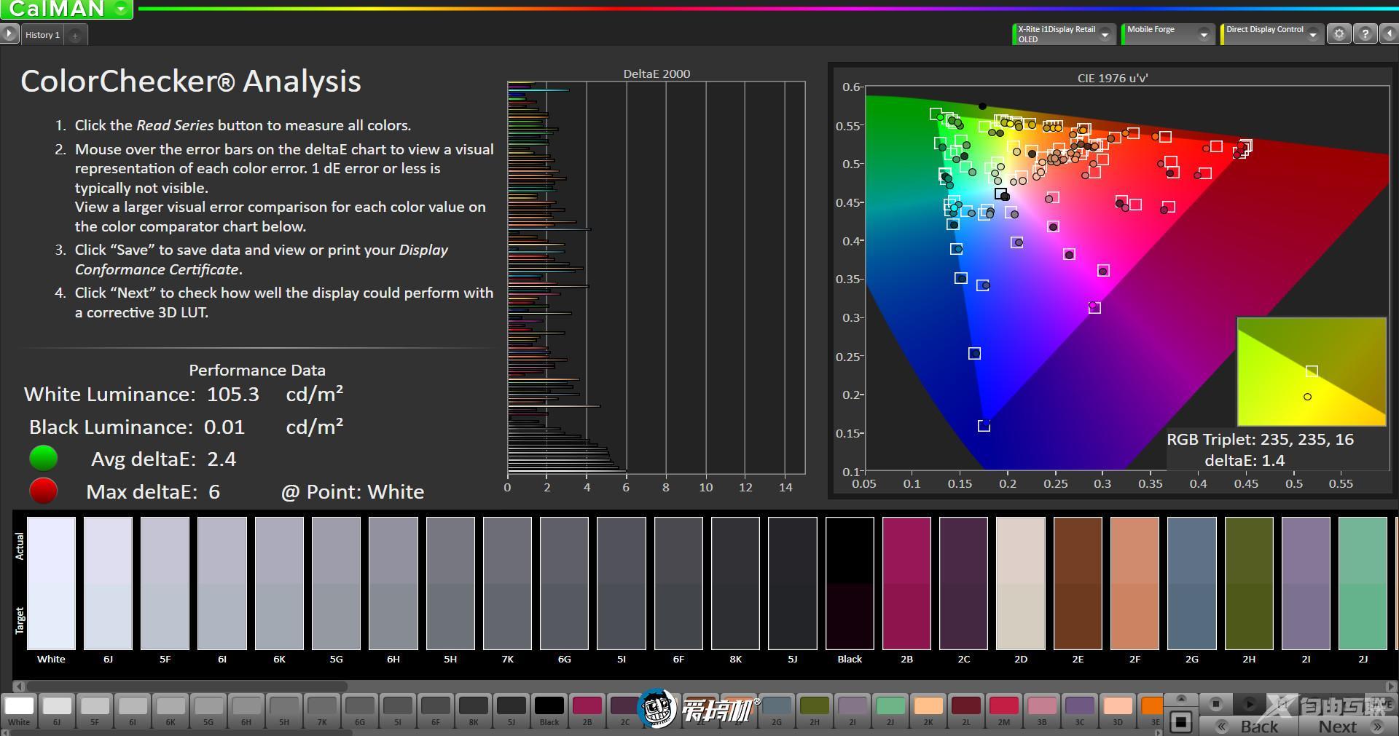Select the 2M patch in bottom strip
This screenshot has height=736, width=1399.
coord(1004,711)
